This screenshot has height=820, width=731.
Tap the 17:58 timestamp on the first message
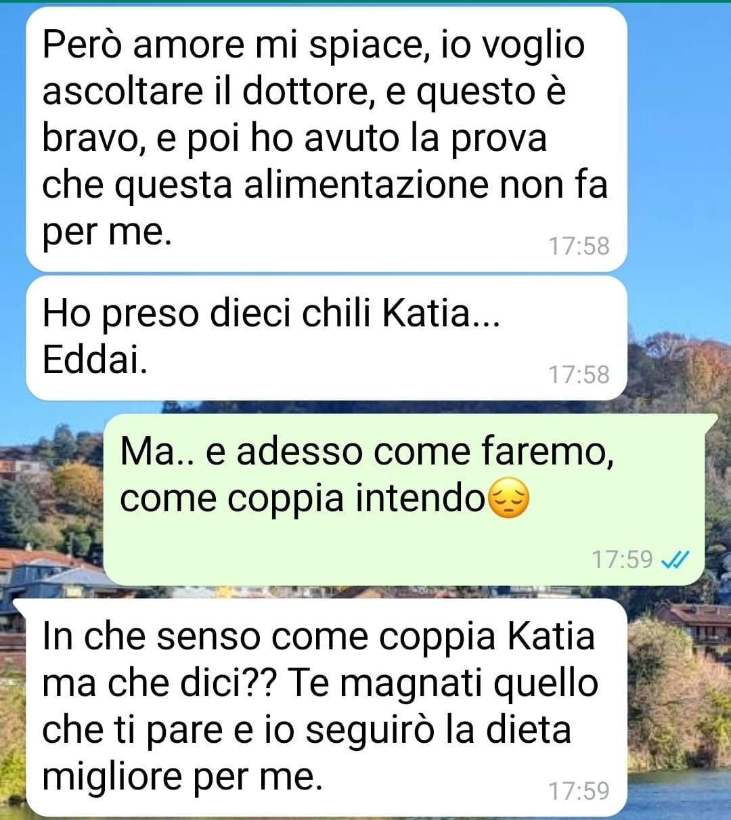(579, 246)
